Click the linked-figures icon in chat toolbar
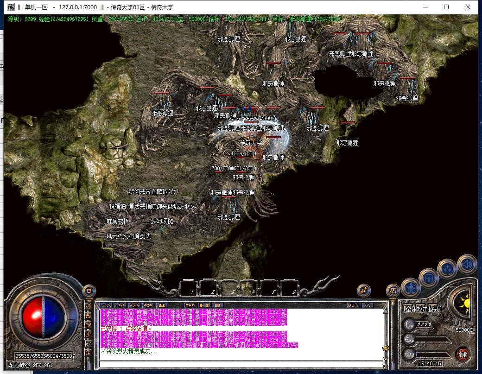The image size is (482, 374). pyautogui.click(x=203, y=305)
